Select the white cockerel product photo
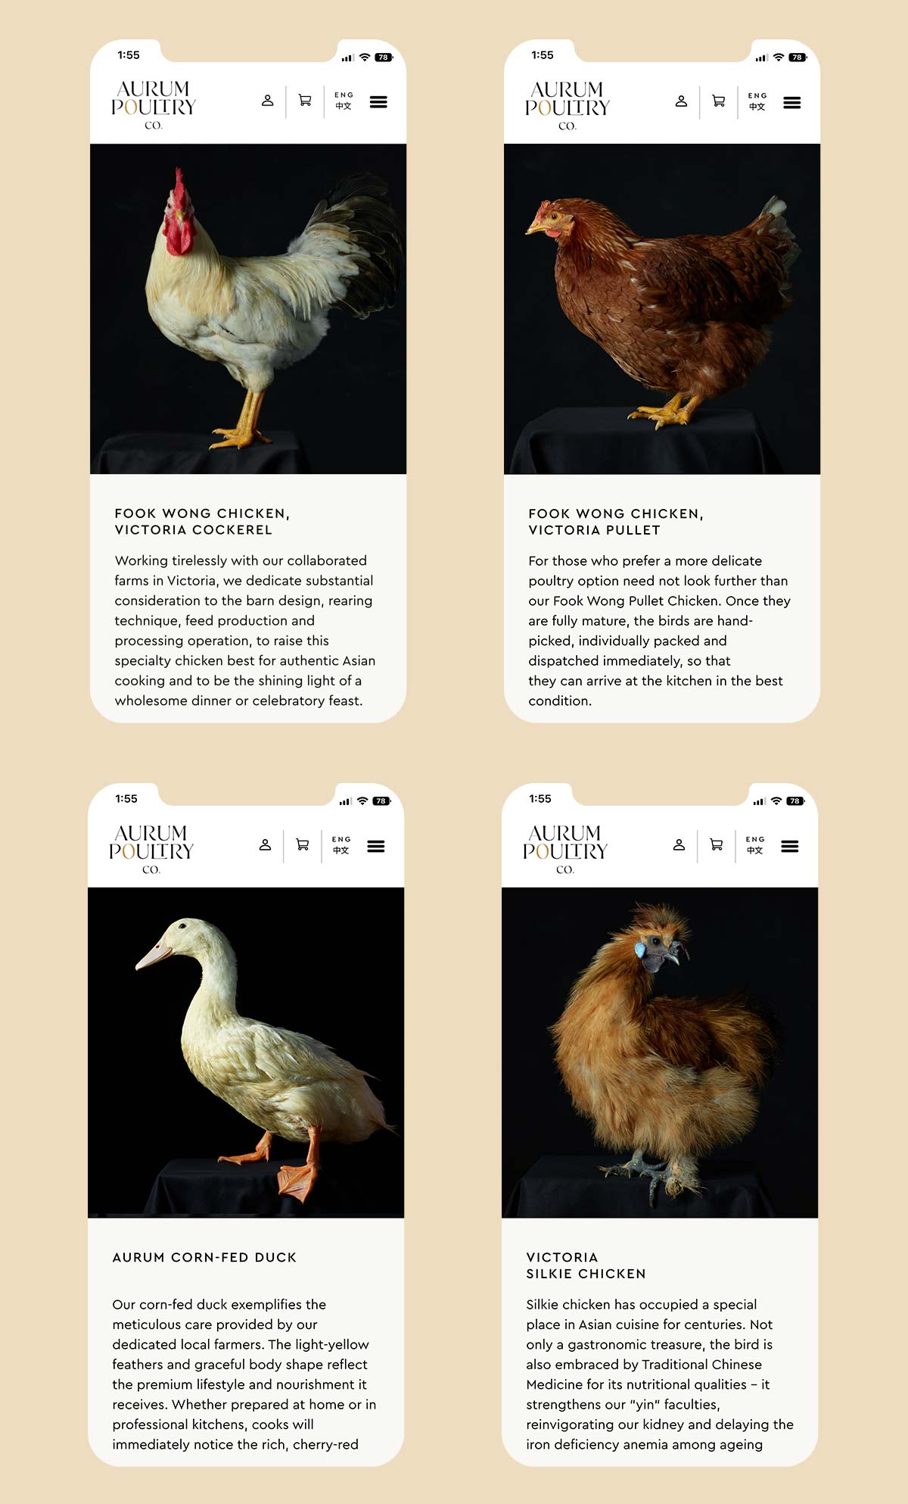Image resolution: width=908 pixels, height=1504 pixels. coord(248,309)
